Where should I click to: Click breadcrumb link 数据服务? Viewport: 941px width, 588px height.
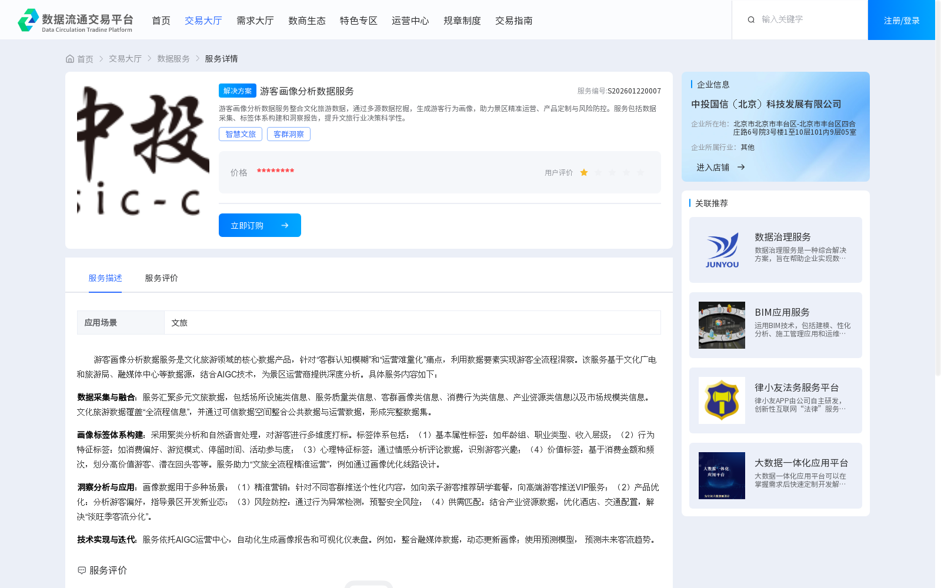(x=173, y=59)
